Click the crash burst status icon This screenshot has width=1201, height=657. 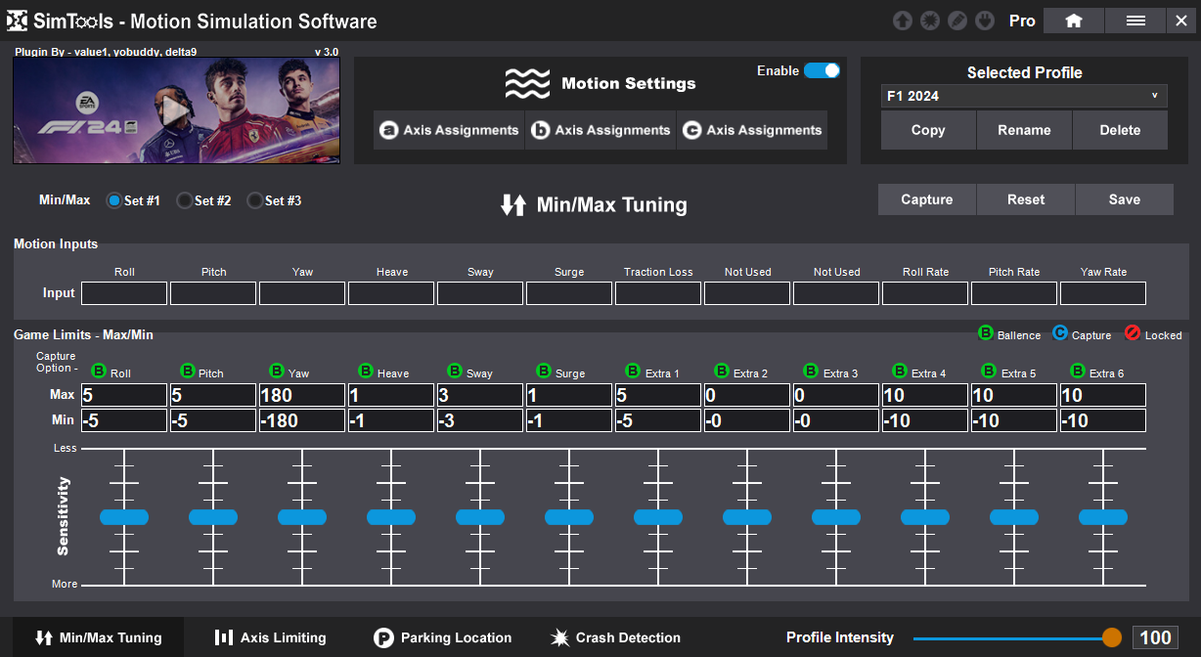[930, 21]
